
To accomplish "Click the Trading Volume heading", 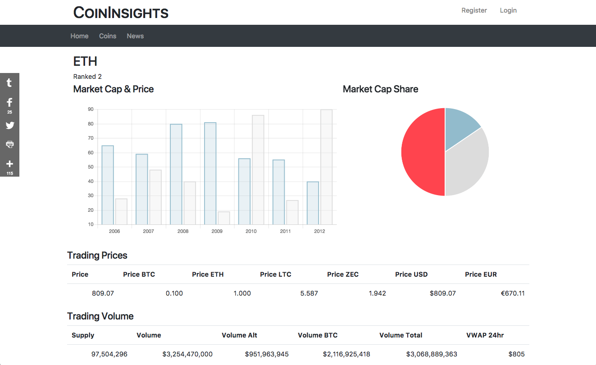I will tap(100, 316).
